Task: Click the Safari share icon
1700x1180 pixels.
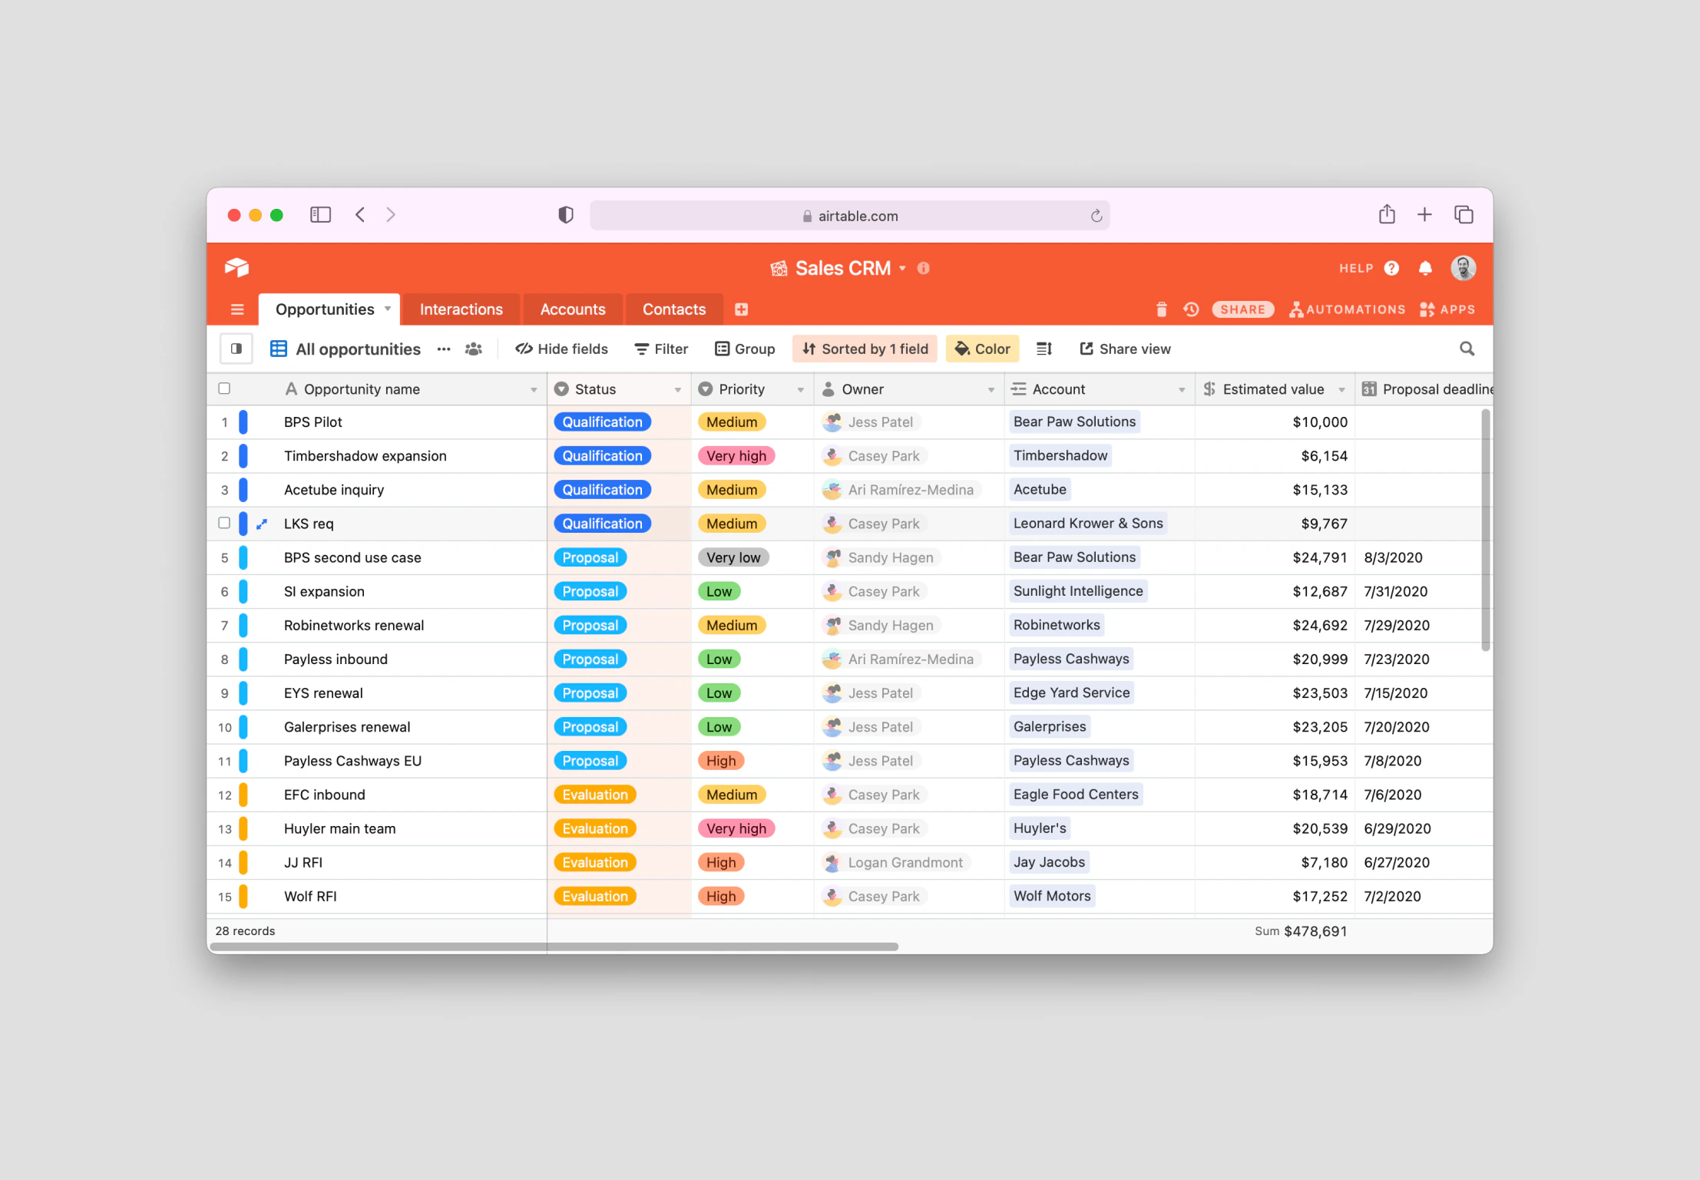Action: tap(1387, 214)
